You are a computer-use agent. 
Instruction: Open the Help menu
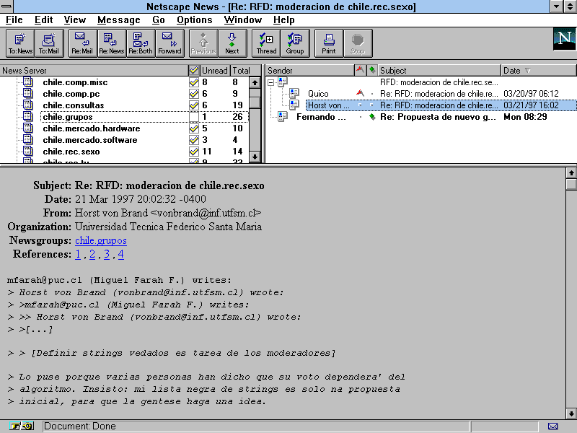click(x=283, y=20)
